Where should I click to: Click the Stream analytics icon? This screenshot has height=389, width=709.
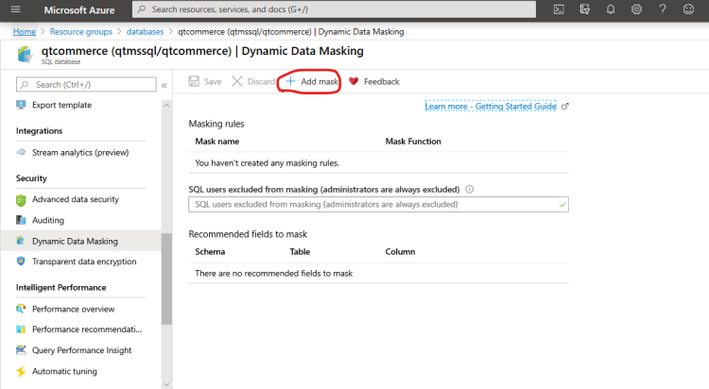tap(21, 152)
